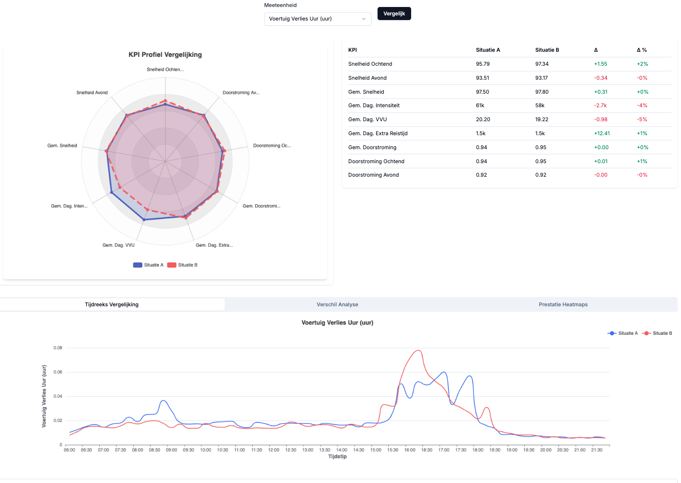
Task: Click the Gem. Dag. VVU radar label
Action: pyautogui.click(x=118, y=245)
